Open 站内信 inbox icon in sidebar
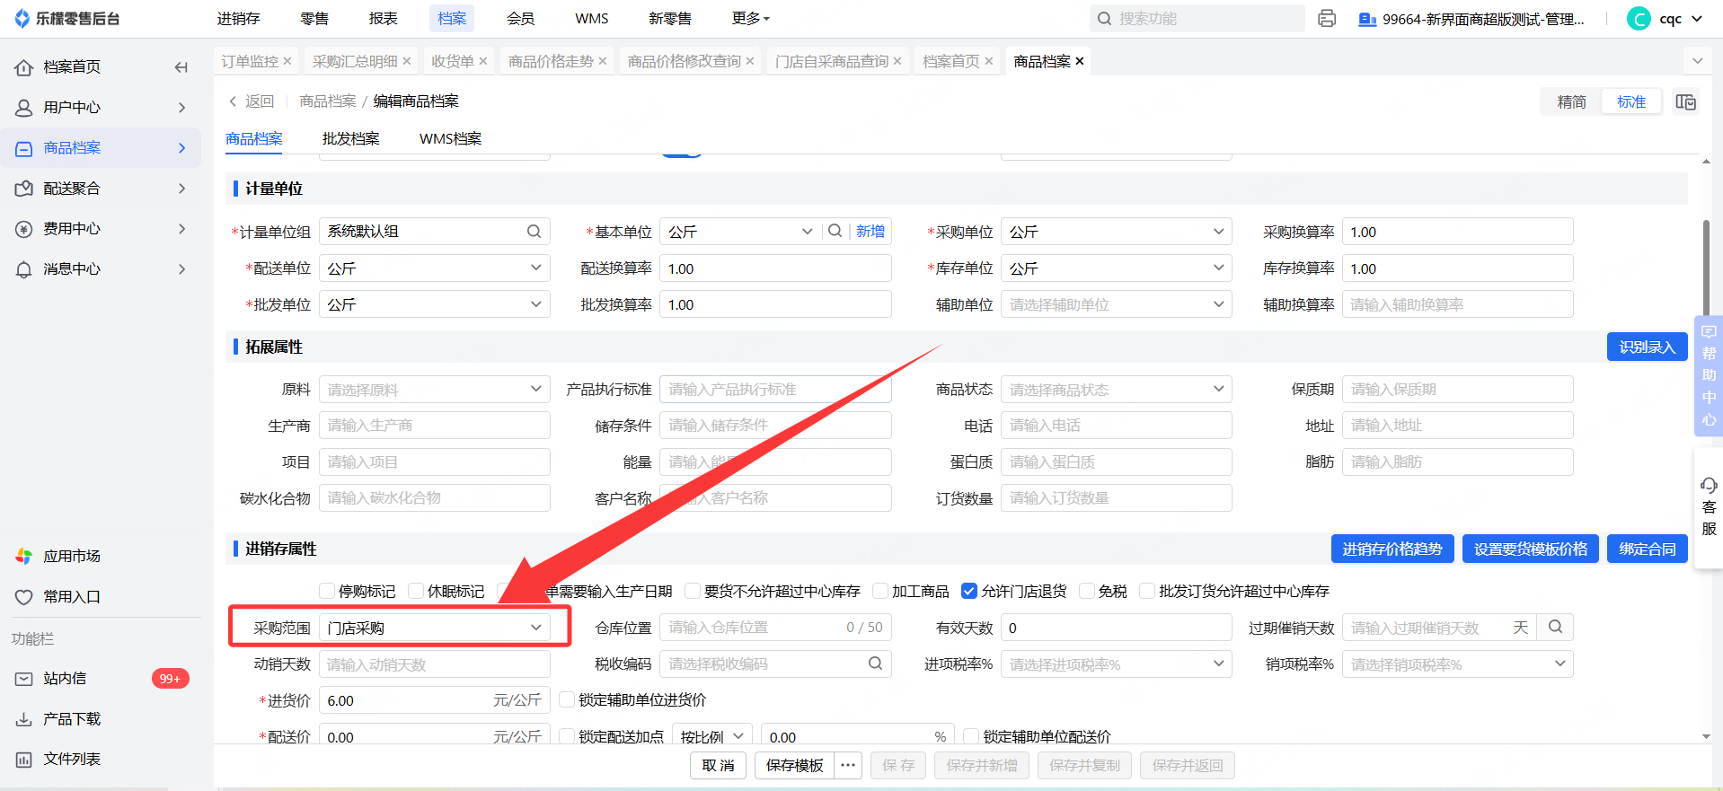This screenshot has width=1723, height=791. [24, 679]
